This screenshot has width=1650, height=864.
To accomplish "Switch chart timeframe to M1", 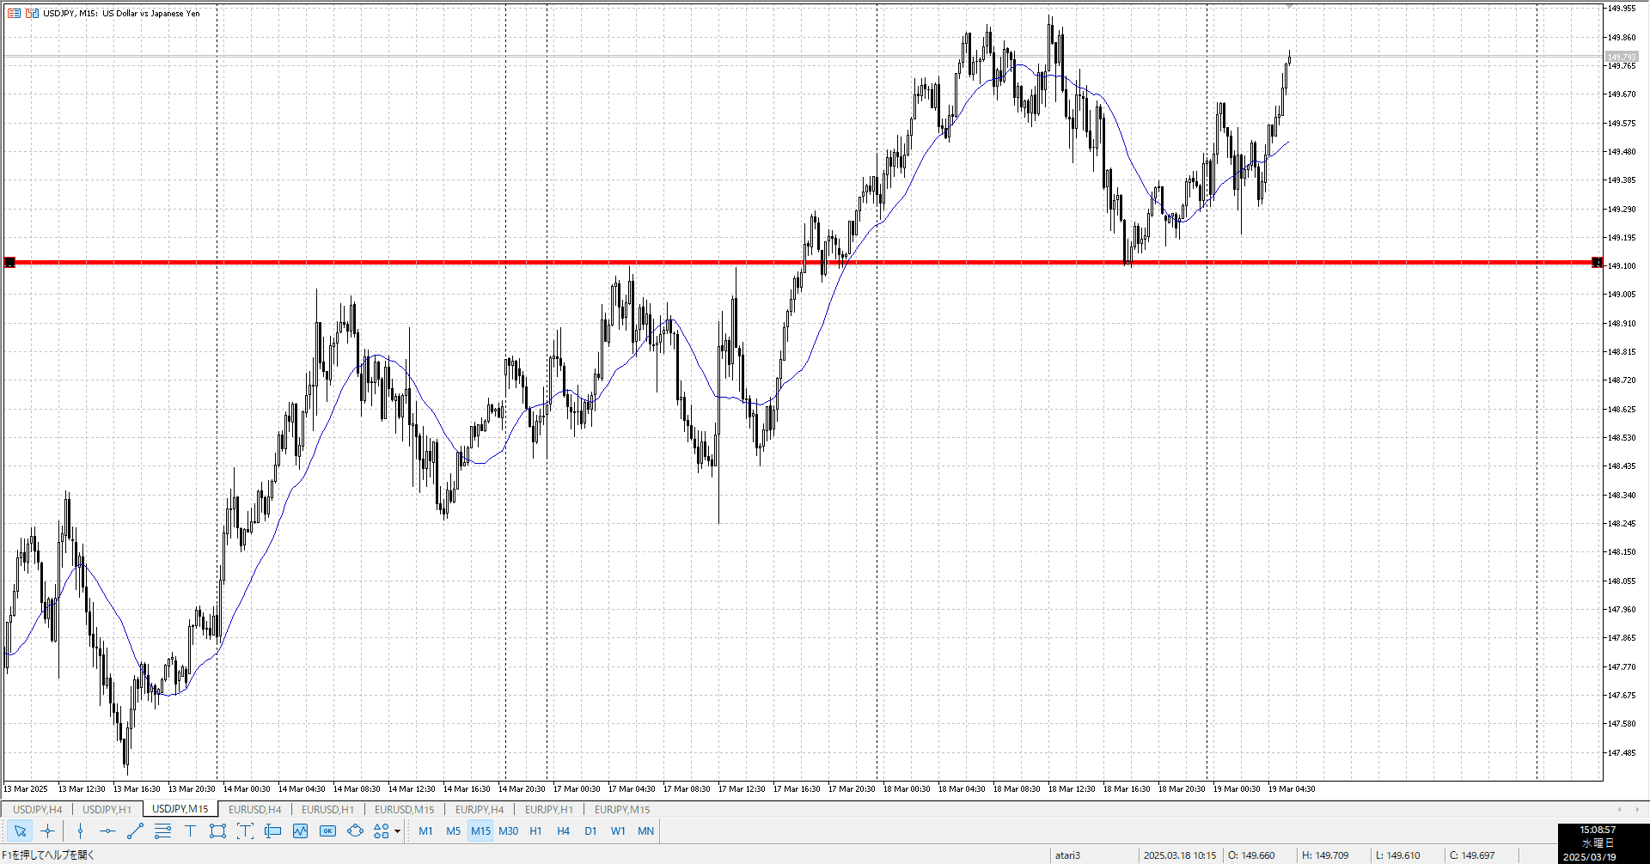I will click(425, 831).
